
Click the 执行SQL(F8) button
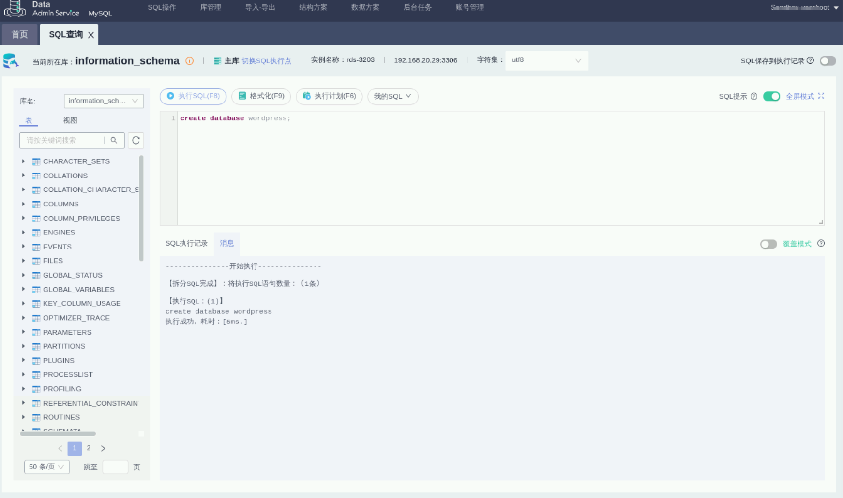[193, 96]
